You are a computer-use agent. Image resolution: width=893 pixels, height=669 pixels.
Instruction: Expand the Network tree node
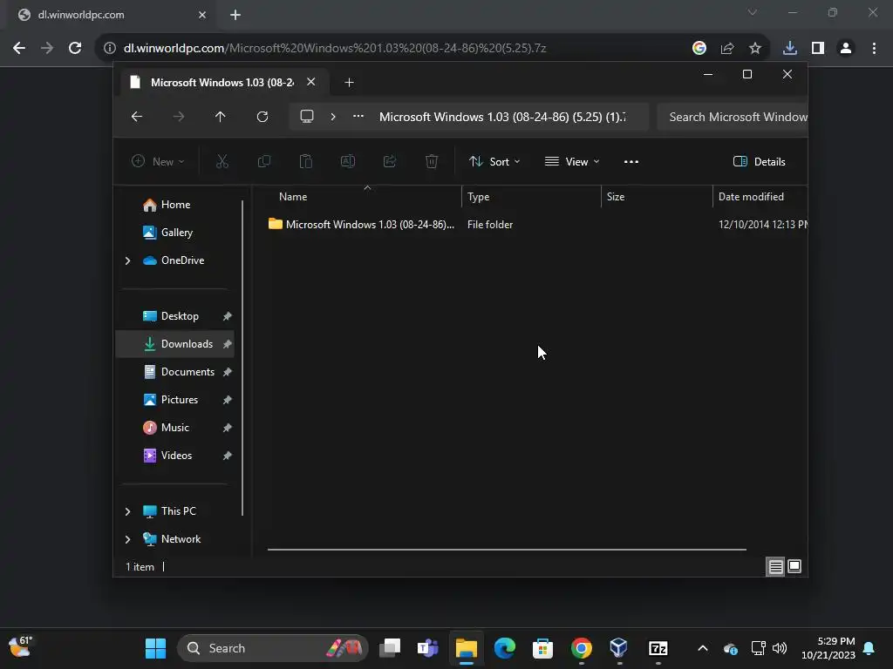coord(127,539)
